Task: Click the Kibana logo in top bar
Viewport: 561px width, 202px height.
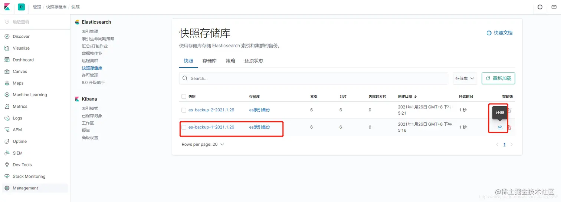Action: click(x=7, y=7)
